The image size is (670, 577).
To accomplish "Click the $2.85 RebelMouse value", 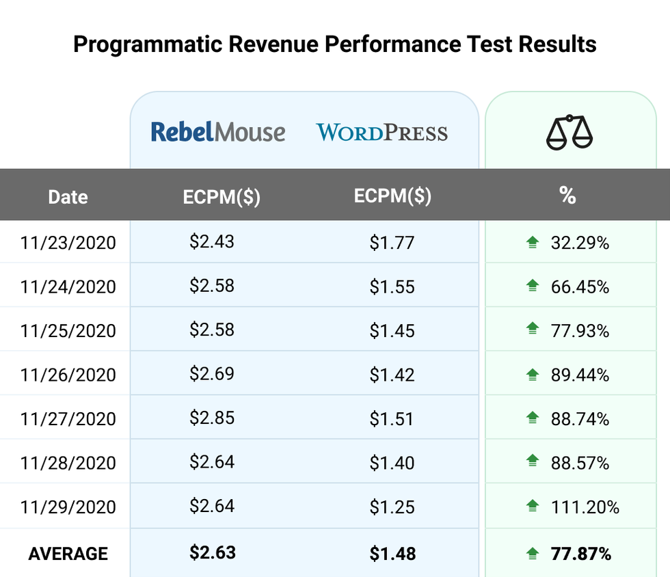I will pyautogui.click(x=212, y=418).
